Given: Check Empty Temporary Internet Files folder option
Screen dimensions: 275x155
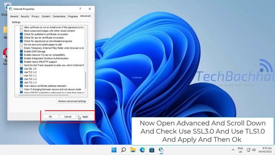Looking at the screenshot, I should pos(21,48).
